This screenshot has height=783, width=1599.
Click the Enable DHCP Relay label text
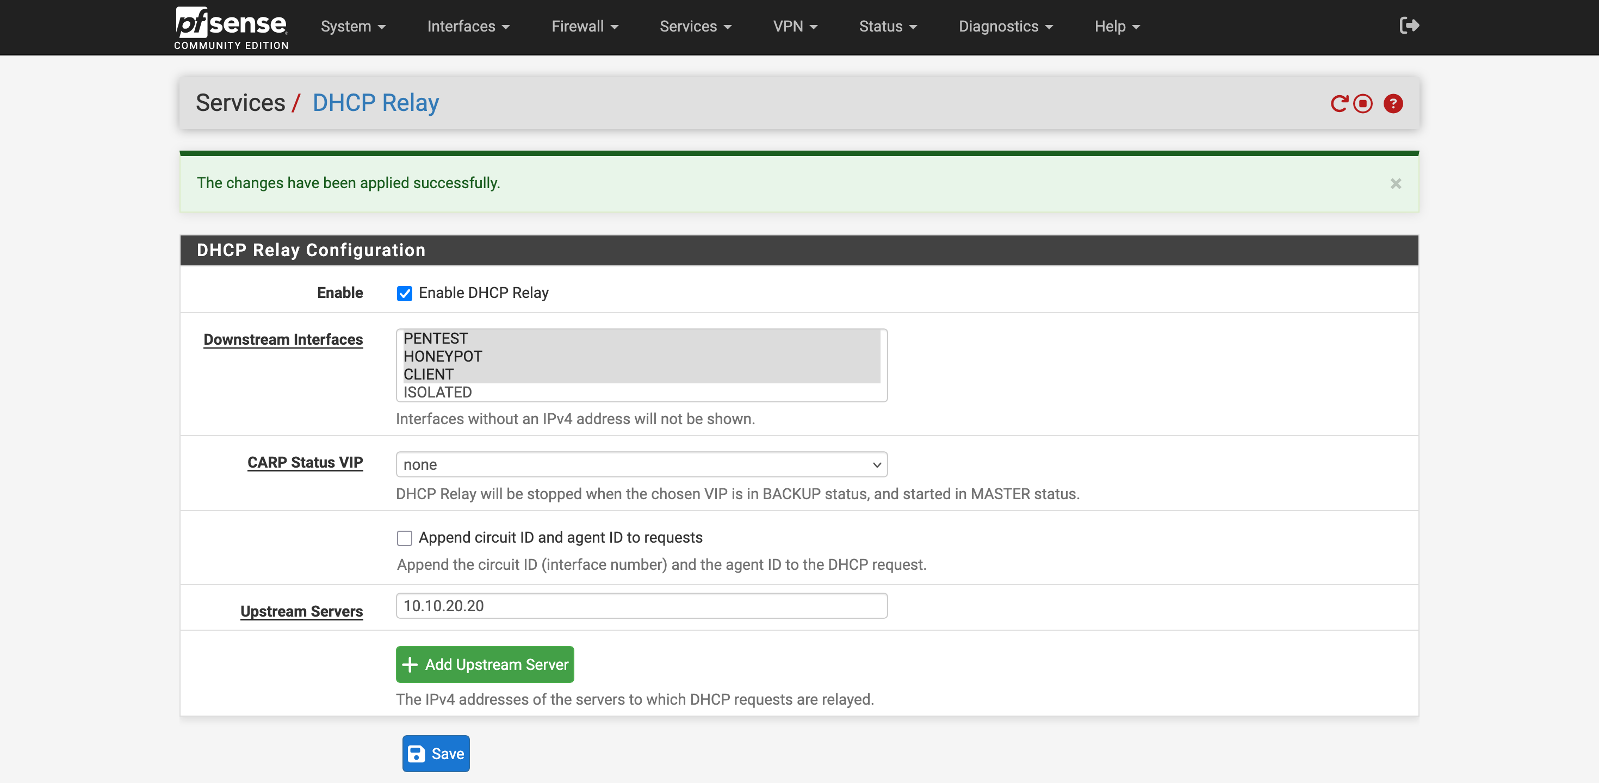[484, 293]
